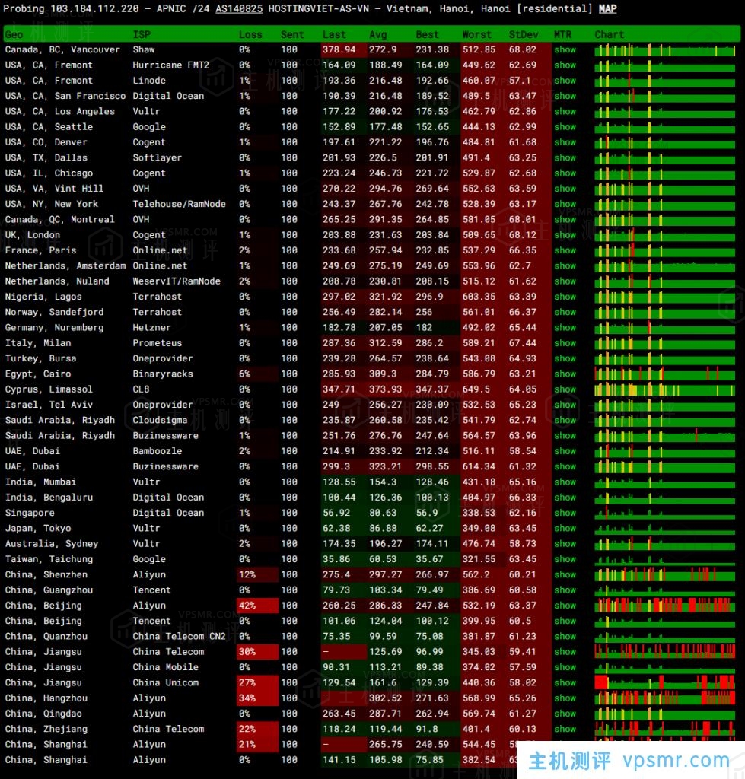This screenshot has width=745, height=779.
Task: Click the StDev column header
Action: 524,34
